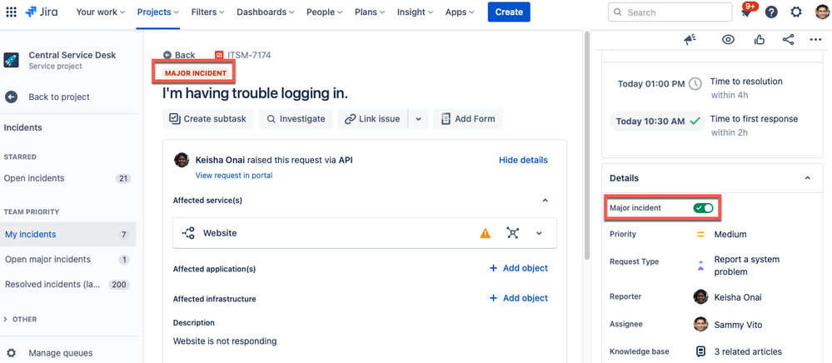
Task: Click Sammy Vito's assignee avatar
Action: coord(700,324)
